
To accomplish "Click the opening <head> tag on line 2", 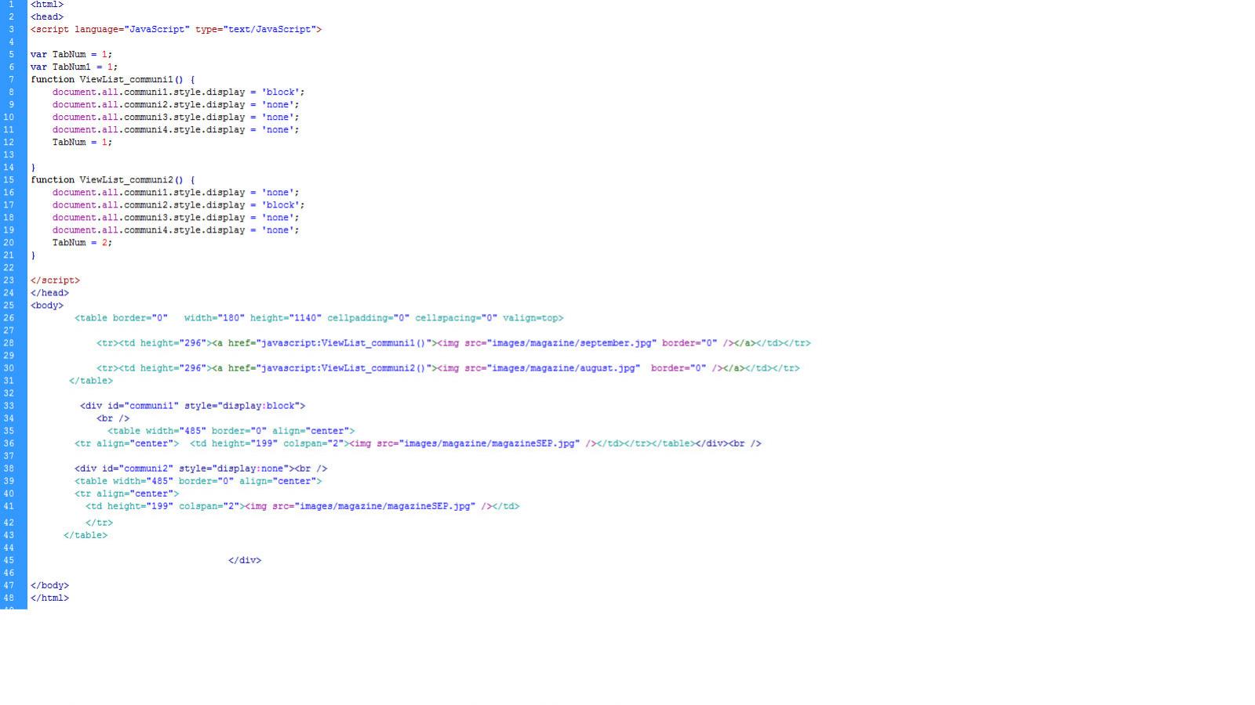I will click(x=47, y=17).
